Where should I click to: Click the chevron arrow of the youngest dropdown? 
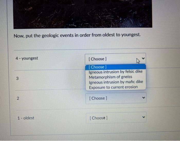click(143, 58)
